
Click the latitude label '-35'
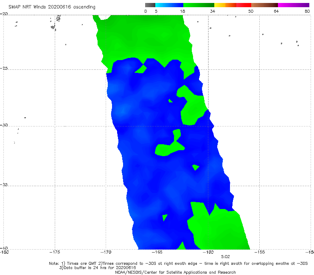[4, 184]
